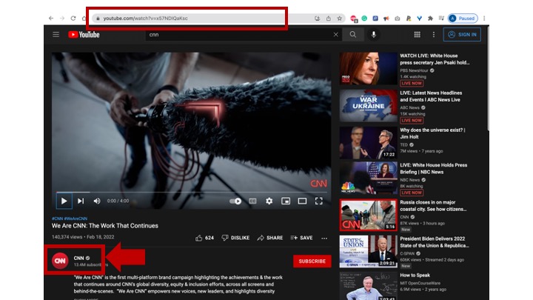Click the red SUBSCRIBE button
The image size is (533, 300).
(312, 261)
